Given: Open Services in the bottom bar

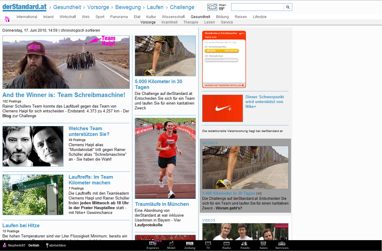Looking at the screenshot, I should [x=282, y=246].
